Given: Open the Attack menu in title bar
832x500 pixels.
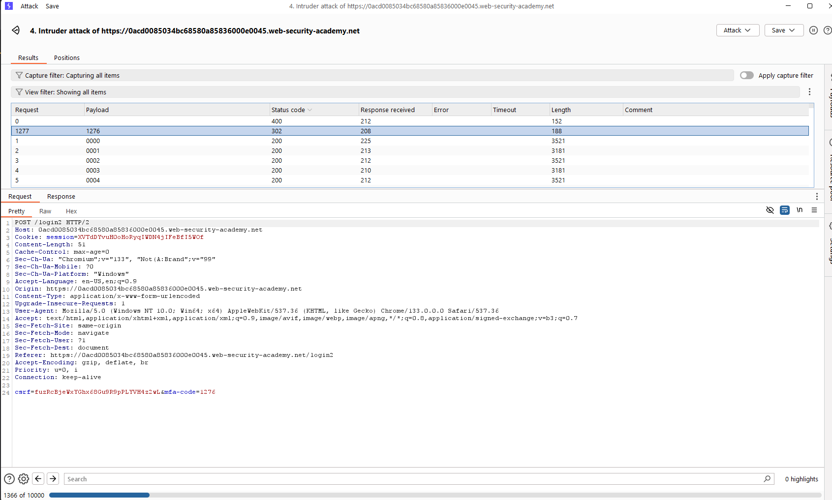Looking at the screenshot, I should [x=30, y=6].
